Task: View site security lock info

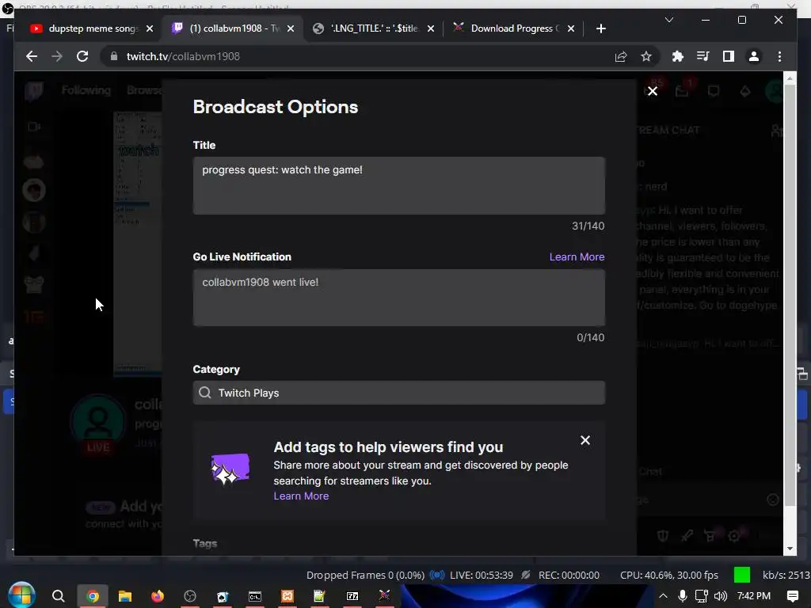Action: (x=114, y=56)
